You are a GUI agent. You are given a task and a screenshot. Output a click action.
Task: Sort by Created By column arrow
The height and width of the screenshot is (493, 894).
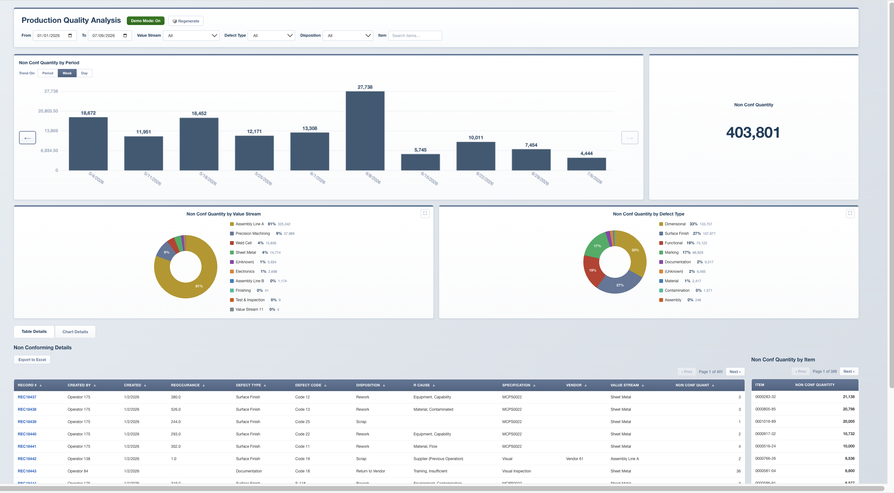[95, 385]
